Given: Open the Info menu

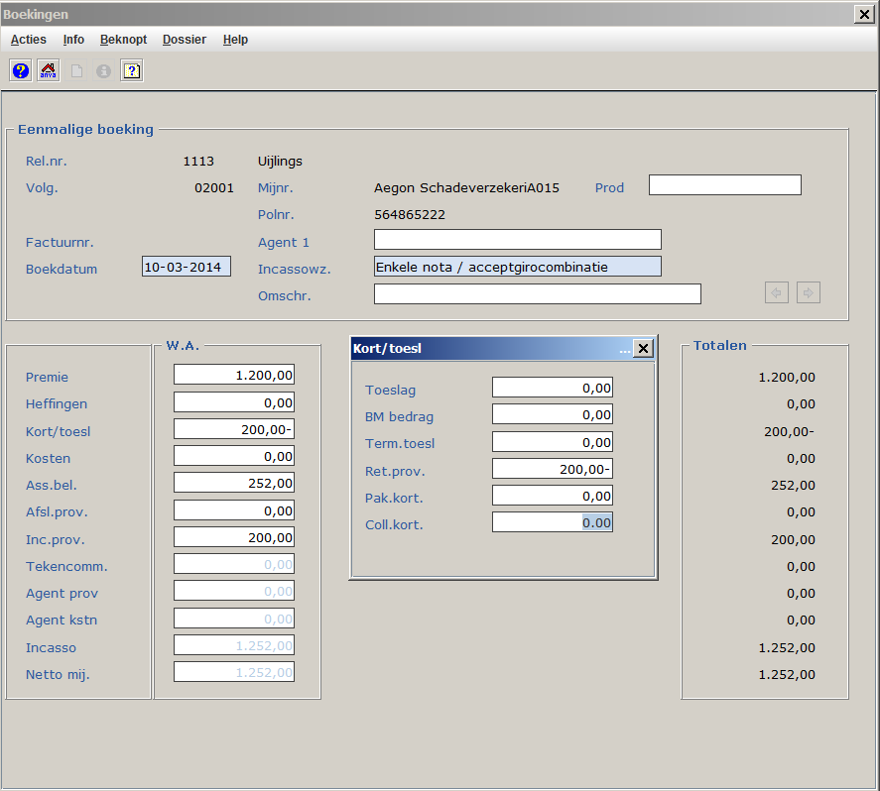Looking at the screenshot, I should [x=73, y=40].
